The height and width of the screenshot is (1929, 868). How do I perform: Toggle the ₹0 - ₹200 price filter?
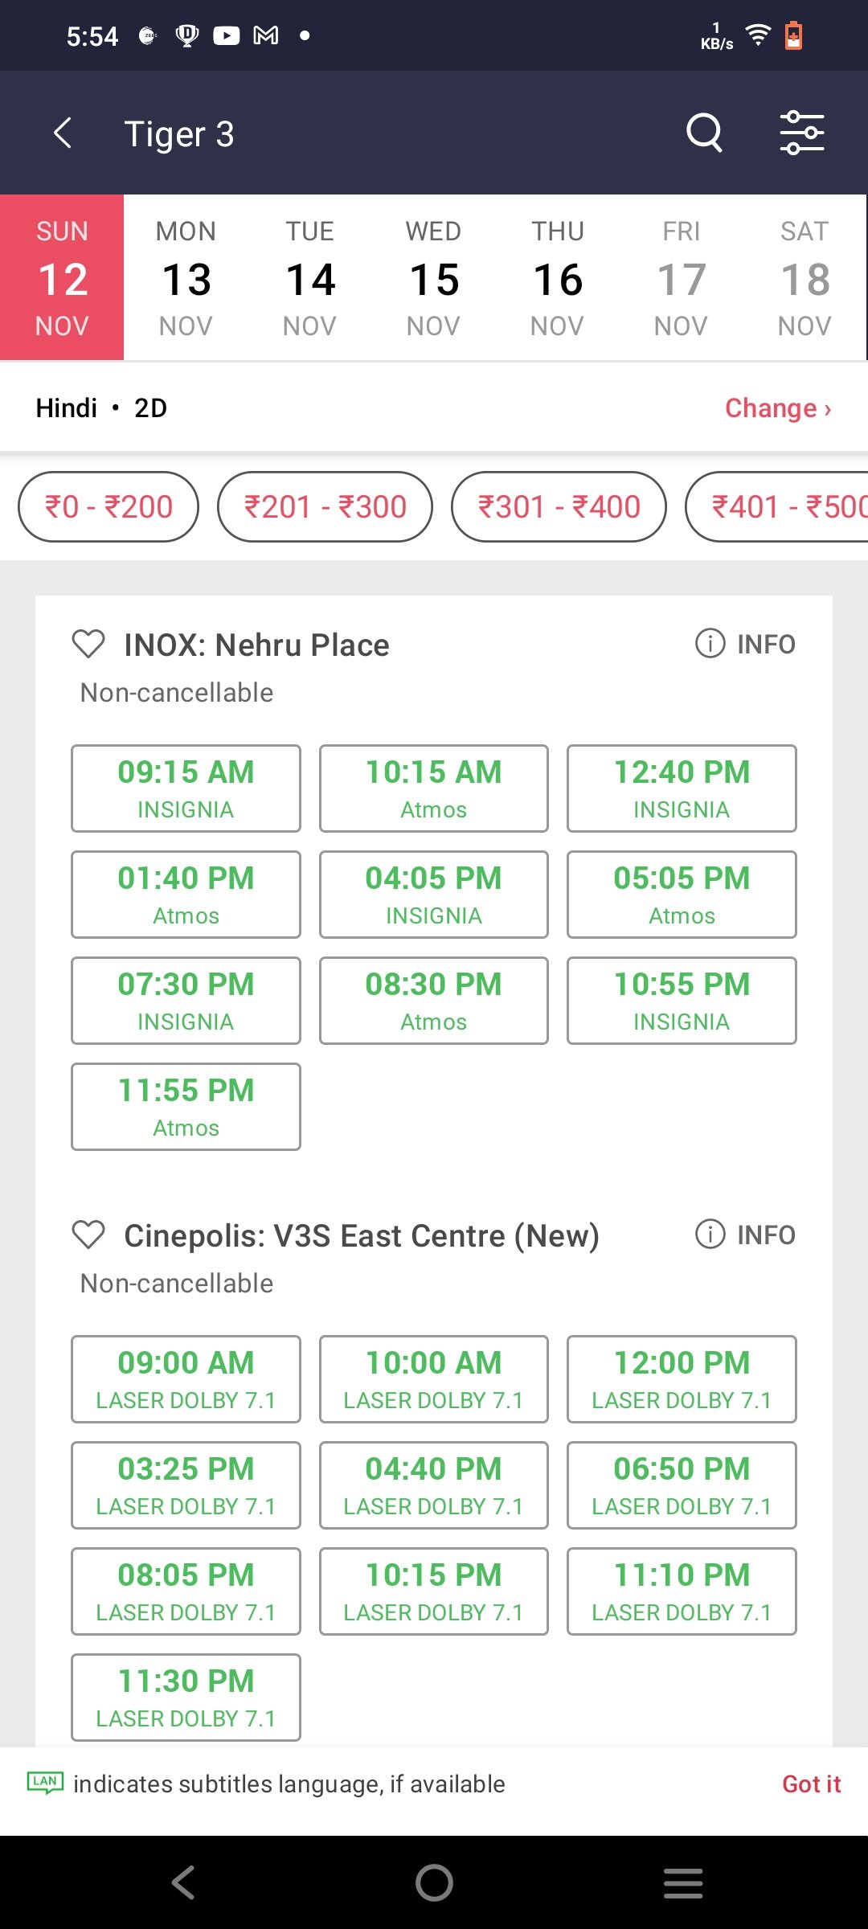pos(108,507)
